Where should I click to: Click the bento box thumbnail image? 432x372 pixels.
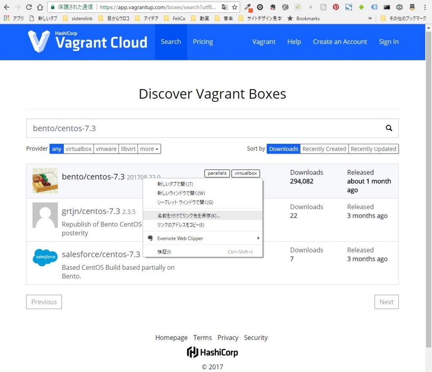(45, 181)
